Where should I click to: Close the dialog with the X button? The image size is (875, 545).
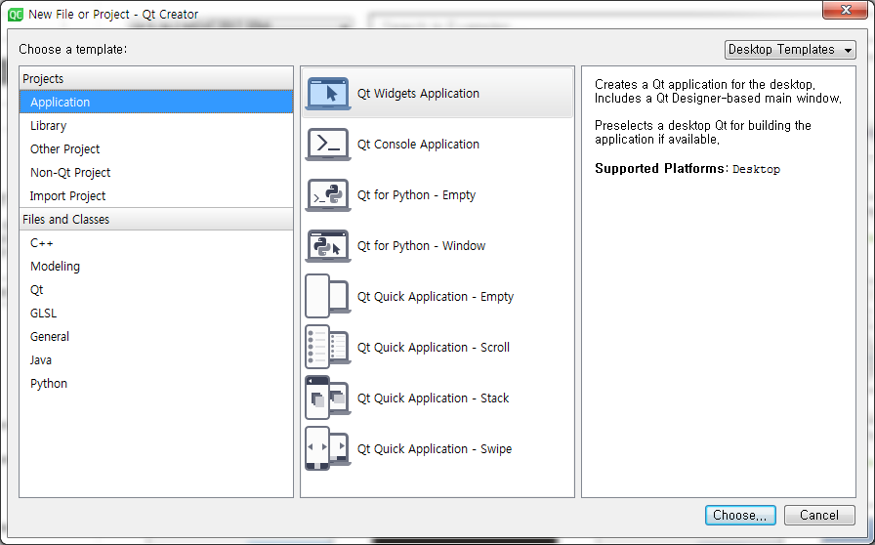click(x=845, y=10)
